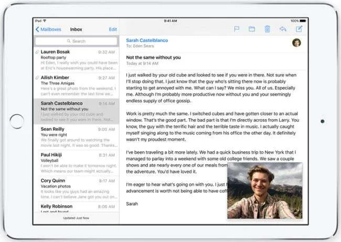341x242 pixels.
Task: Compose a new message with pencil icon
Action: (x=299, y=29)
